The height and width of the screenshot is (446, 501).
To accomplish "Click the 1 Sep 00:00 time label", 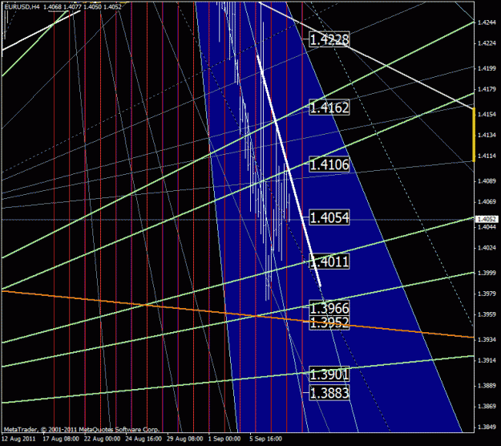I will [224, 439].
